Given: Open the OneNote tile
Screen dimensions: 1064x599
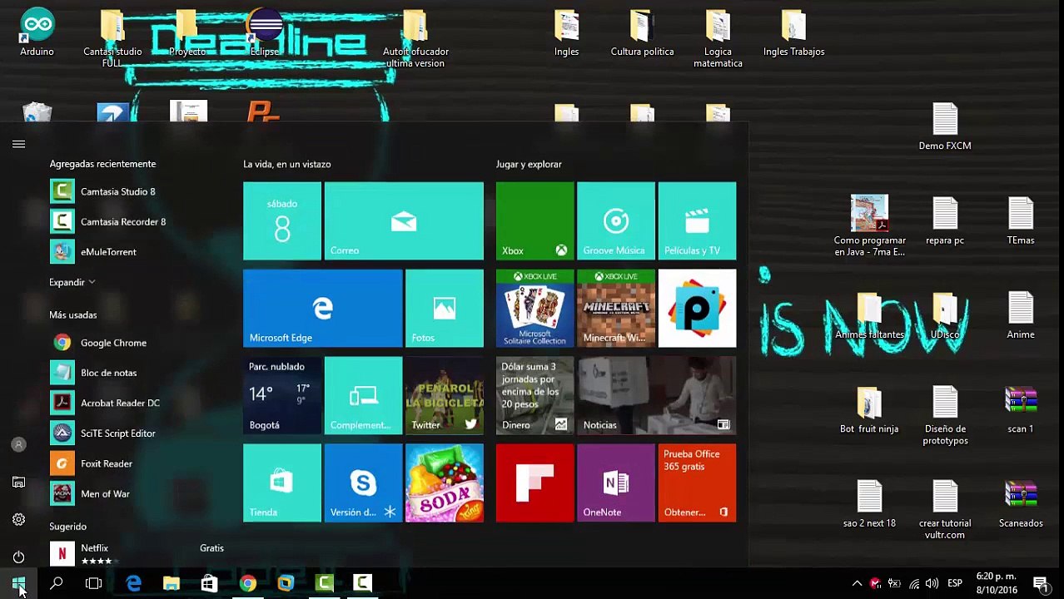Looking at the screenshot, I should (x=616, y=483).
